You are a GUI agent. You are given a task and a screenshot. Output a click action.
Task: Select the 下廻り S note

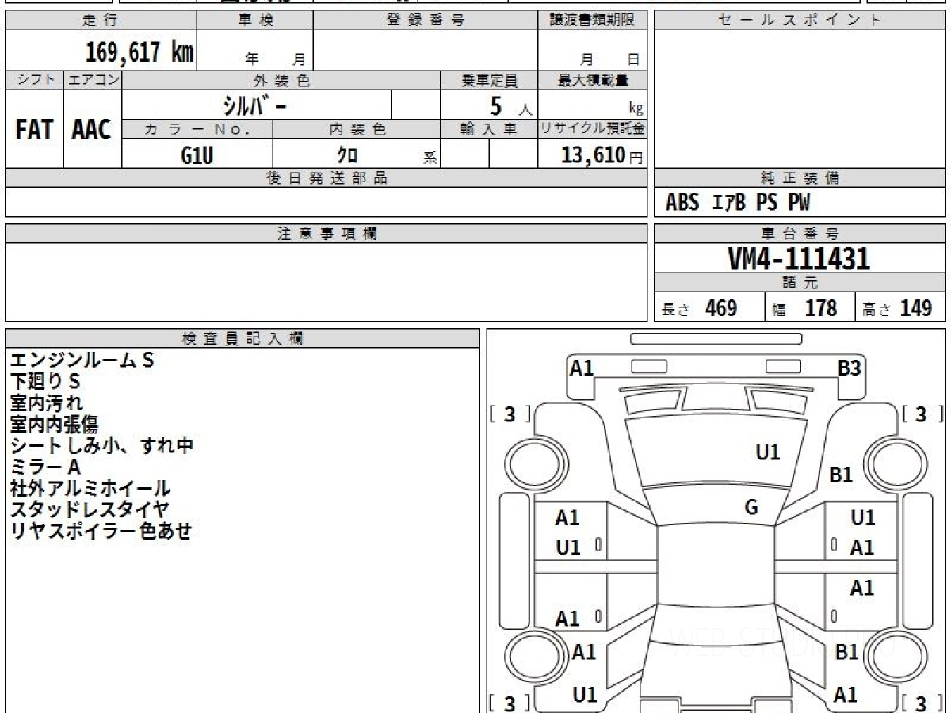pyautogui.click(x=46, y=382)
